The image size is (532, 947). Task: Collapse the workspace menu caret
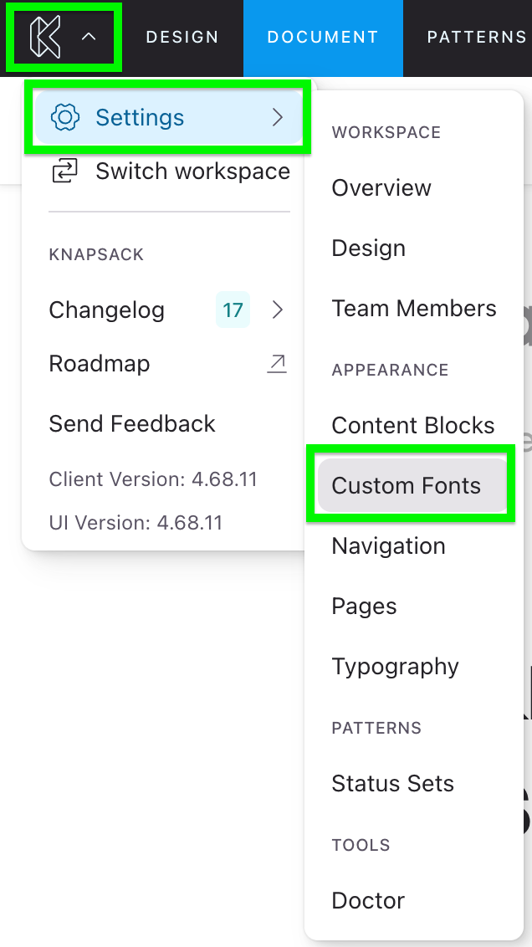click(89, 37)
